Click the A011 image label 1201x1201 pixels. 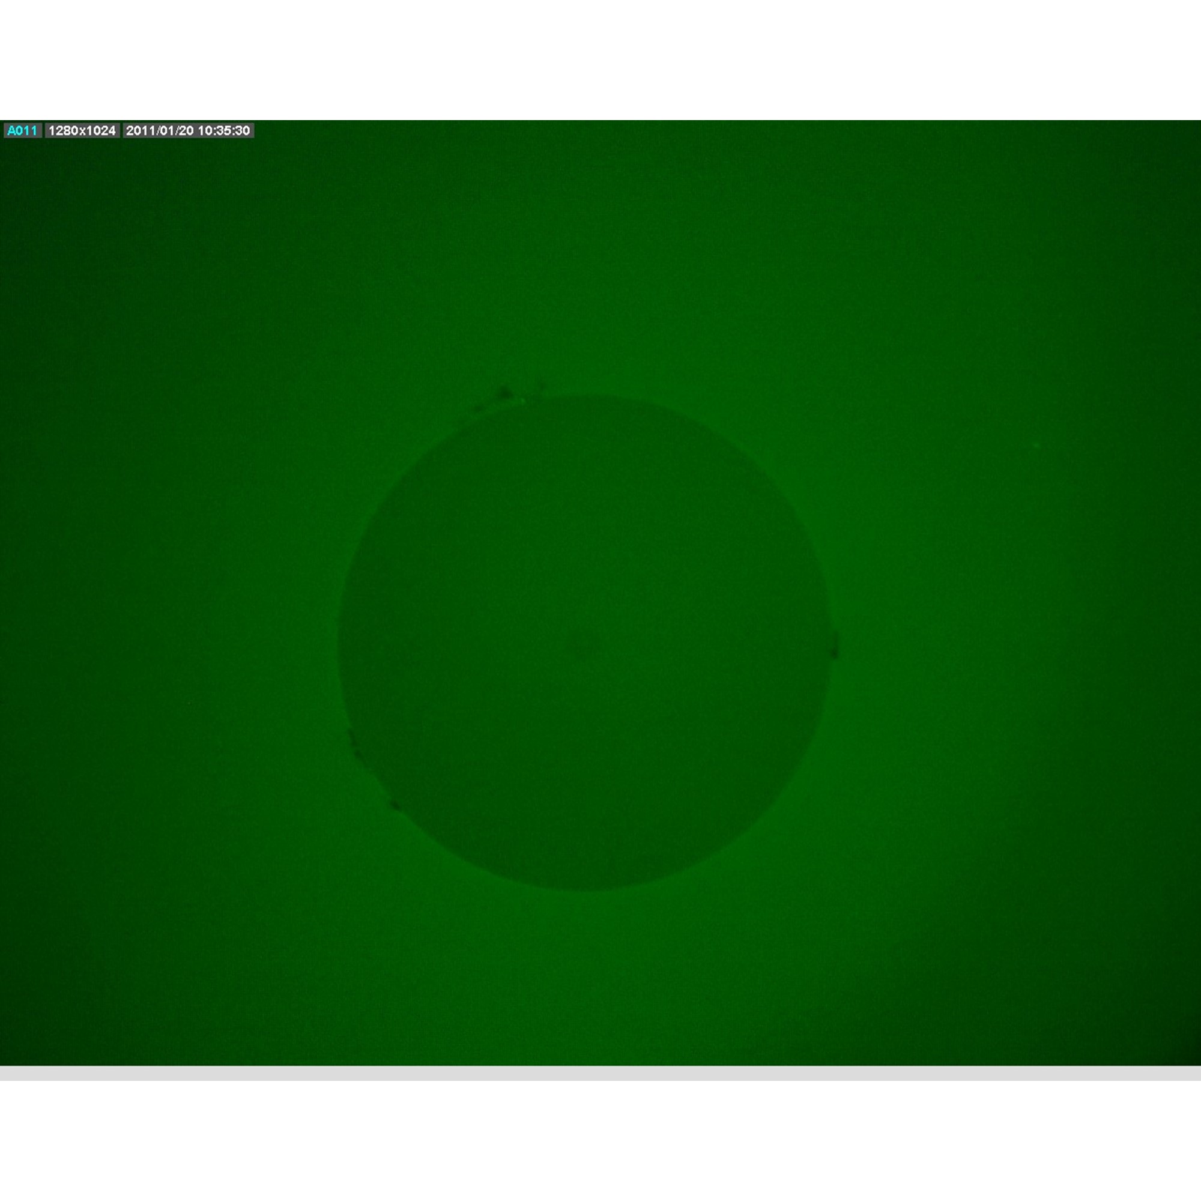tap(22, 130)
